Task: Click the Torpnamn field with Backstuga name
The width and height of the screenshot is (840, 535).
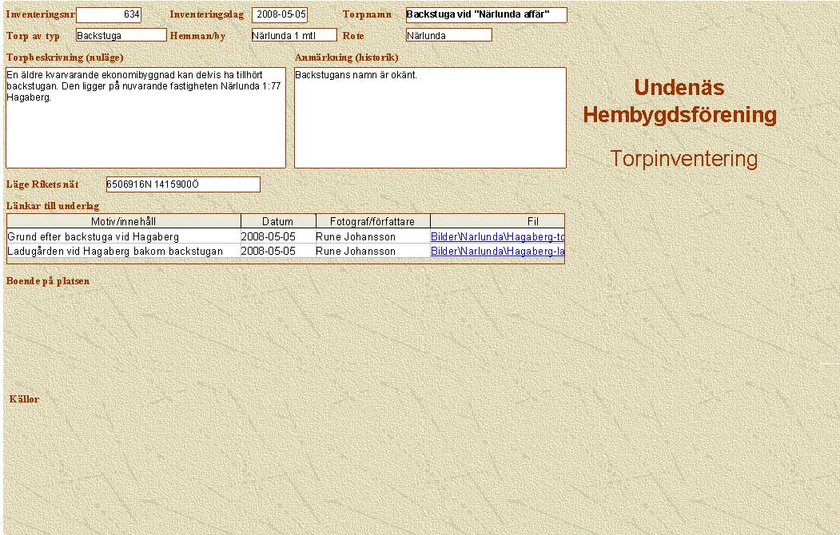Action: pyautogui.click(x=486, y=15)
